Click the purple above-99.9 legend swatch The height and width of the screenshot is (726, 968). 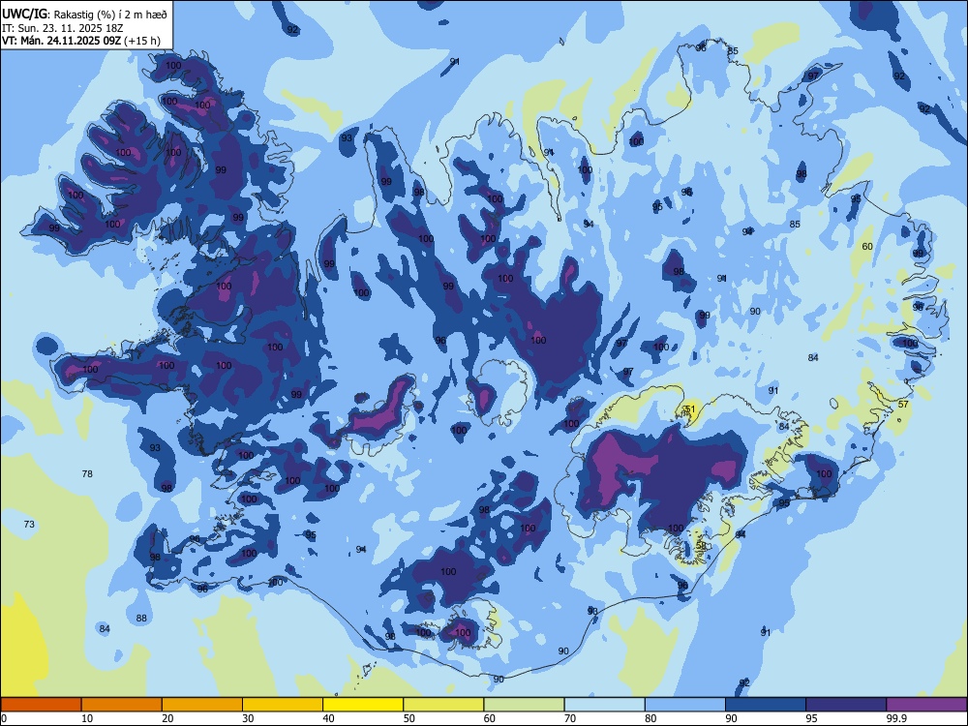pyautogui.click(x=926, y=705)
